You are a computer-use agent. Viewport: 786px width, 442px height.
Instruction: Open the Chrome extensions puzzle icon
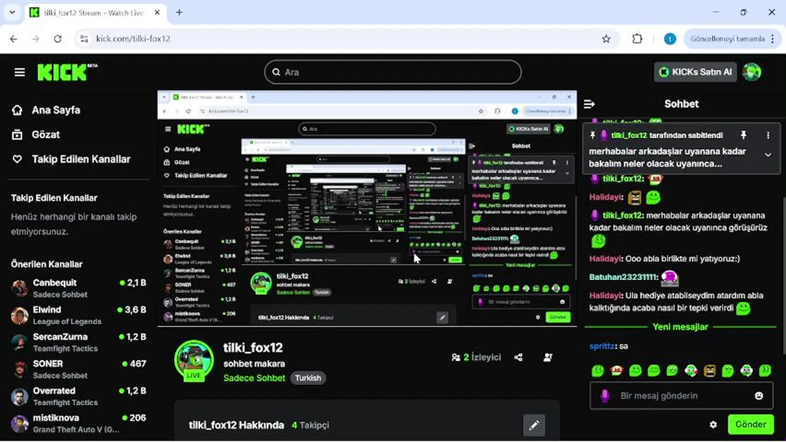(x=637, y=39)
